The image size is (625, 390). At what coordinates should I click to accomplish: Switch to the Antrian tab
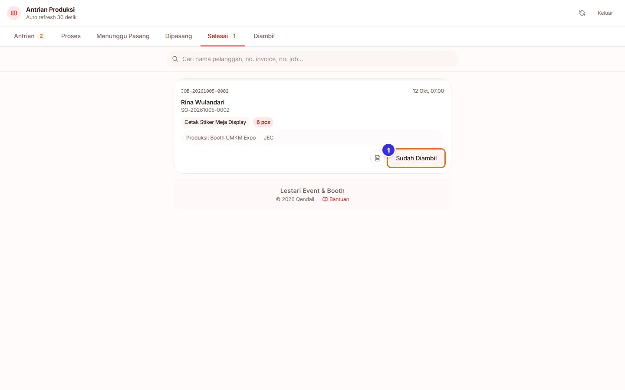click(29, 36)
